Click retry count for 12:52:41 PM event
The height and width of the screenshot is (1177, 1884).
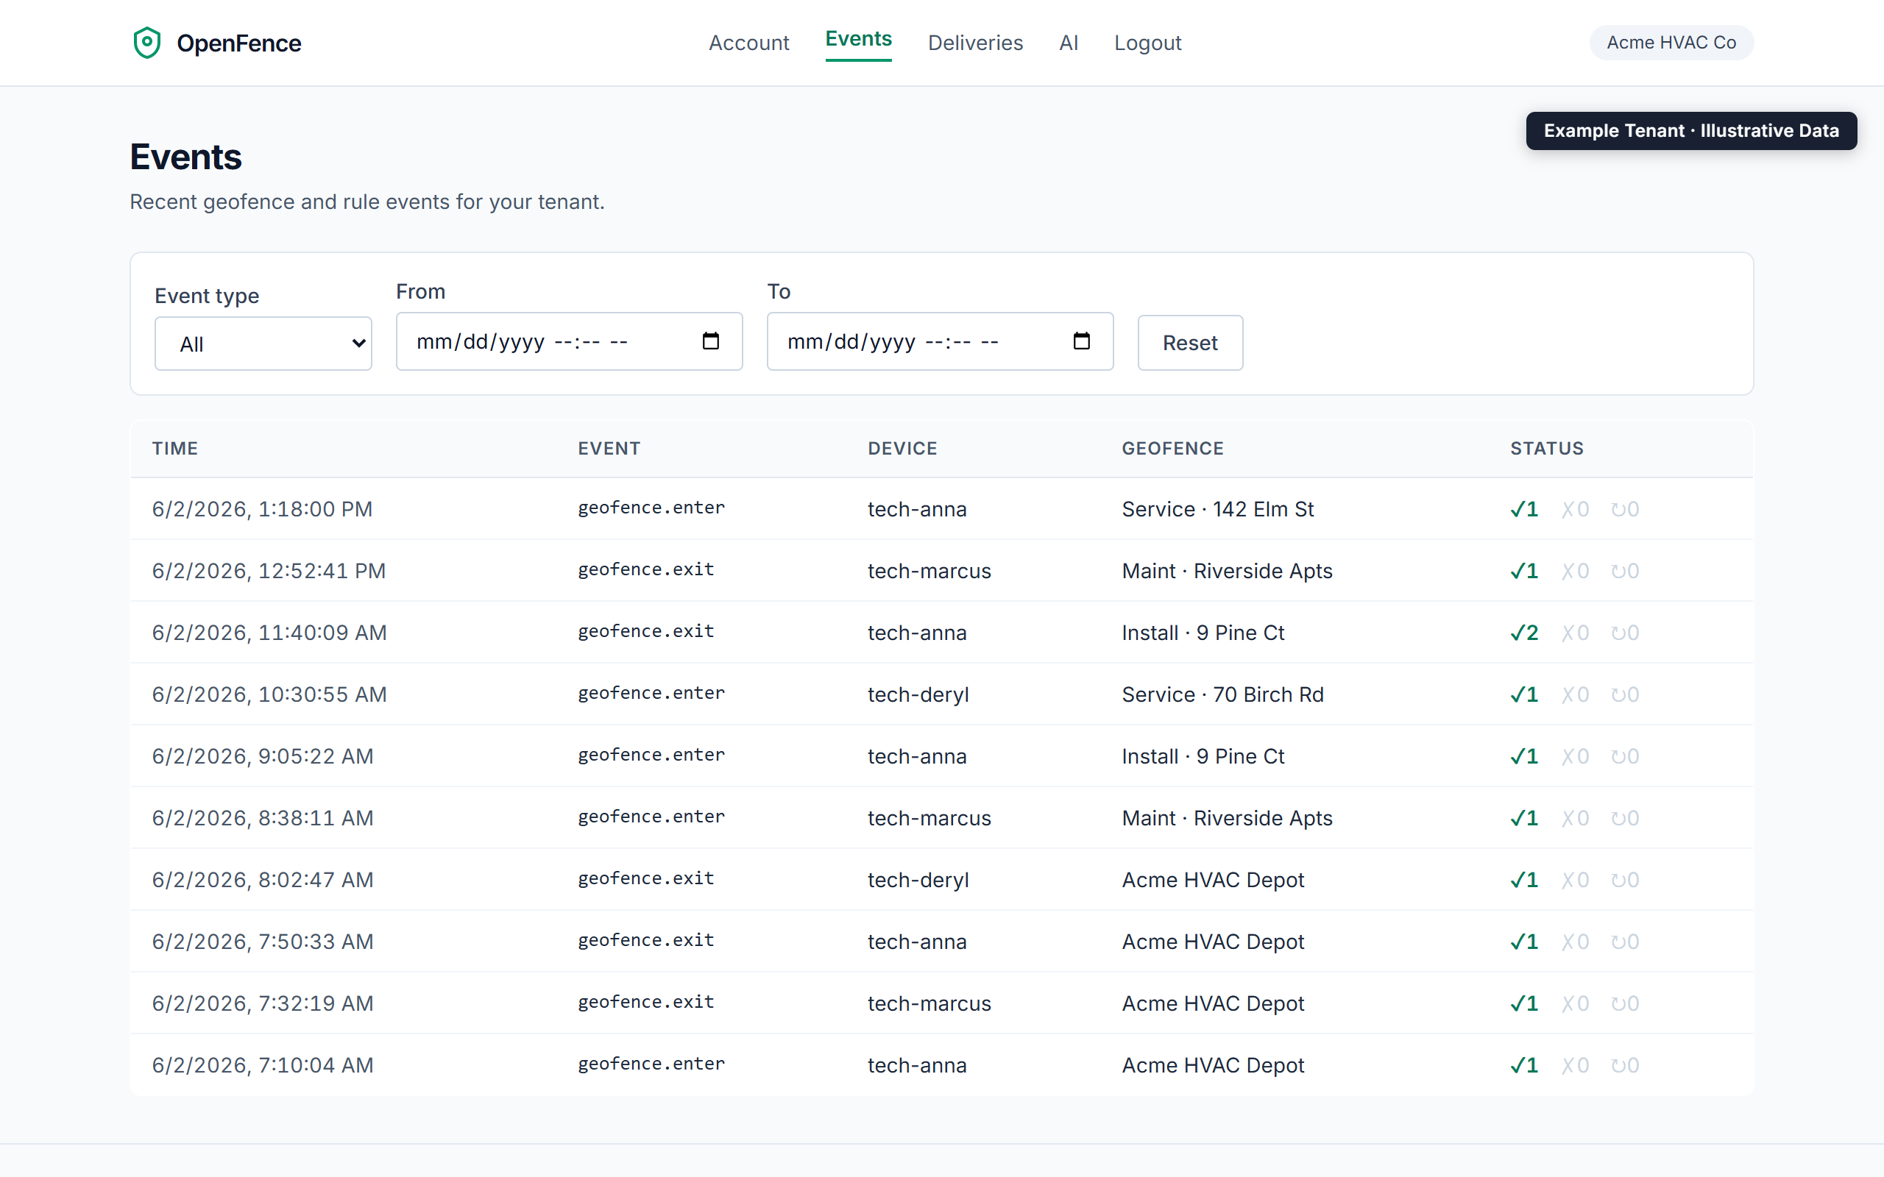[x=1625, y=571]
